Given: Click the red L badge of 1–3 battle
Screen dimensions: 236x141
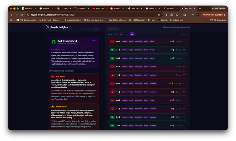Looking at the screenshot, I should click(x=112, y=75).
